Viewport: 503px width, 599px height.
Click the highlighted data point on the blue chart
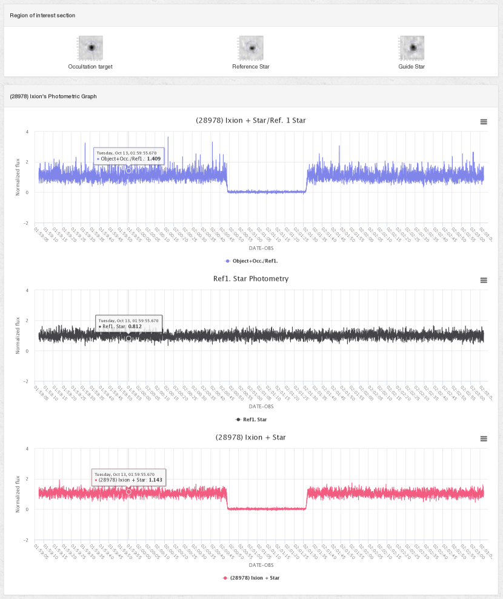point(128,171)
